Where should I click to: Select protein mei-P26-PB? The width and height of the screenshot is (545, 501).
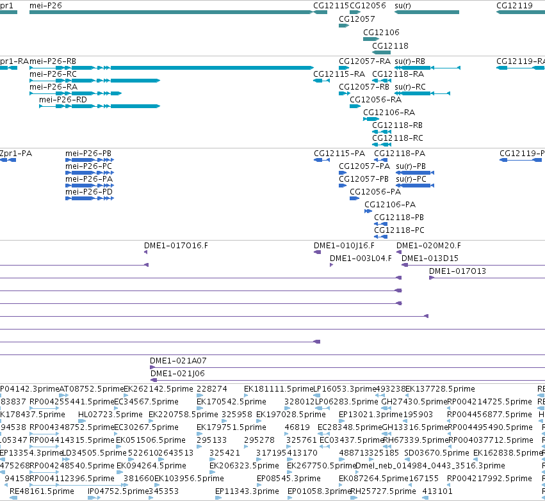90,160
